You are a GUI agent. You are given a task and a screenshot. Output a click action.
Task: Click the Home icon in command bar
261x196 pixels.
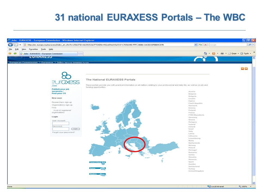pyautogui.click(x=206, y=54)
